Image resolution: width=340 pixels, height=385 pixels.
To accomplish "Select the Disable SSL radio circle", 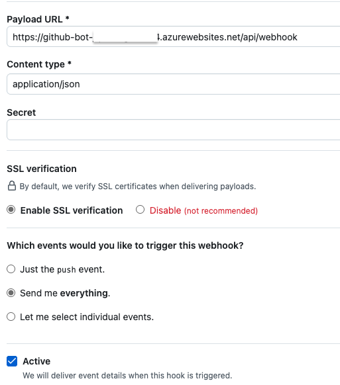I will coord(140,210).
